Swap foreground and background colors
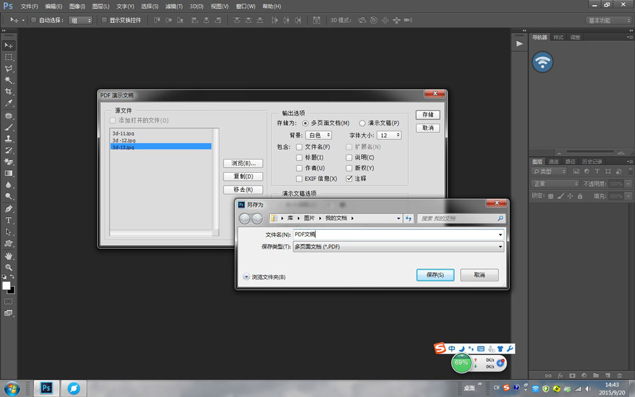The width and height of the screenshot is (635, 397). (x=13, y=277)
